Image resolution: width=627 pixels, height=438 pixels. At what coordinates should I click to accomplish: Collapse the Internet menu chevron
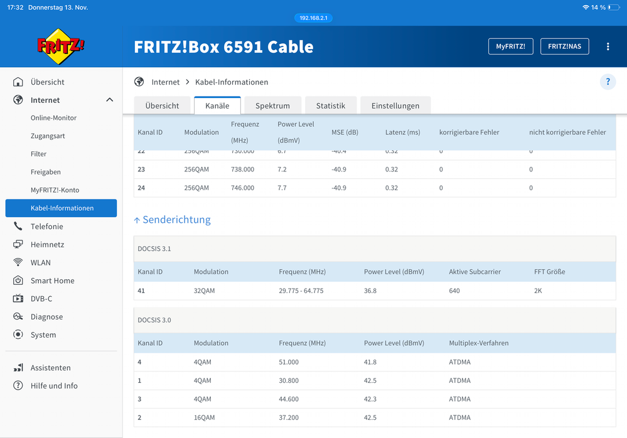[109, 100]
